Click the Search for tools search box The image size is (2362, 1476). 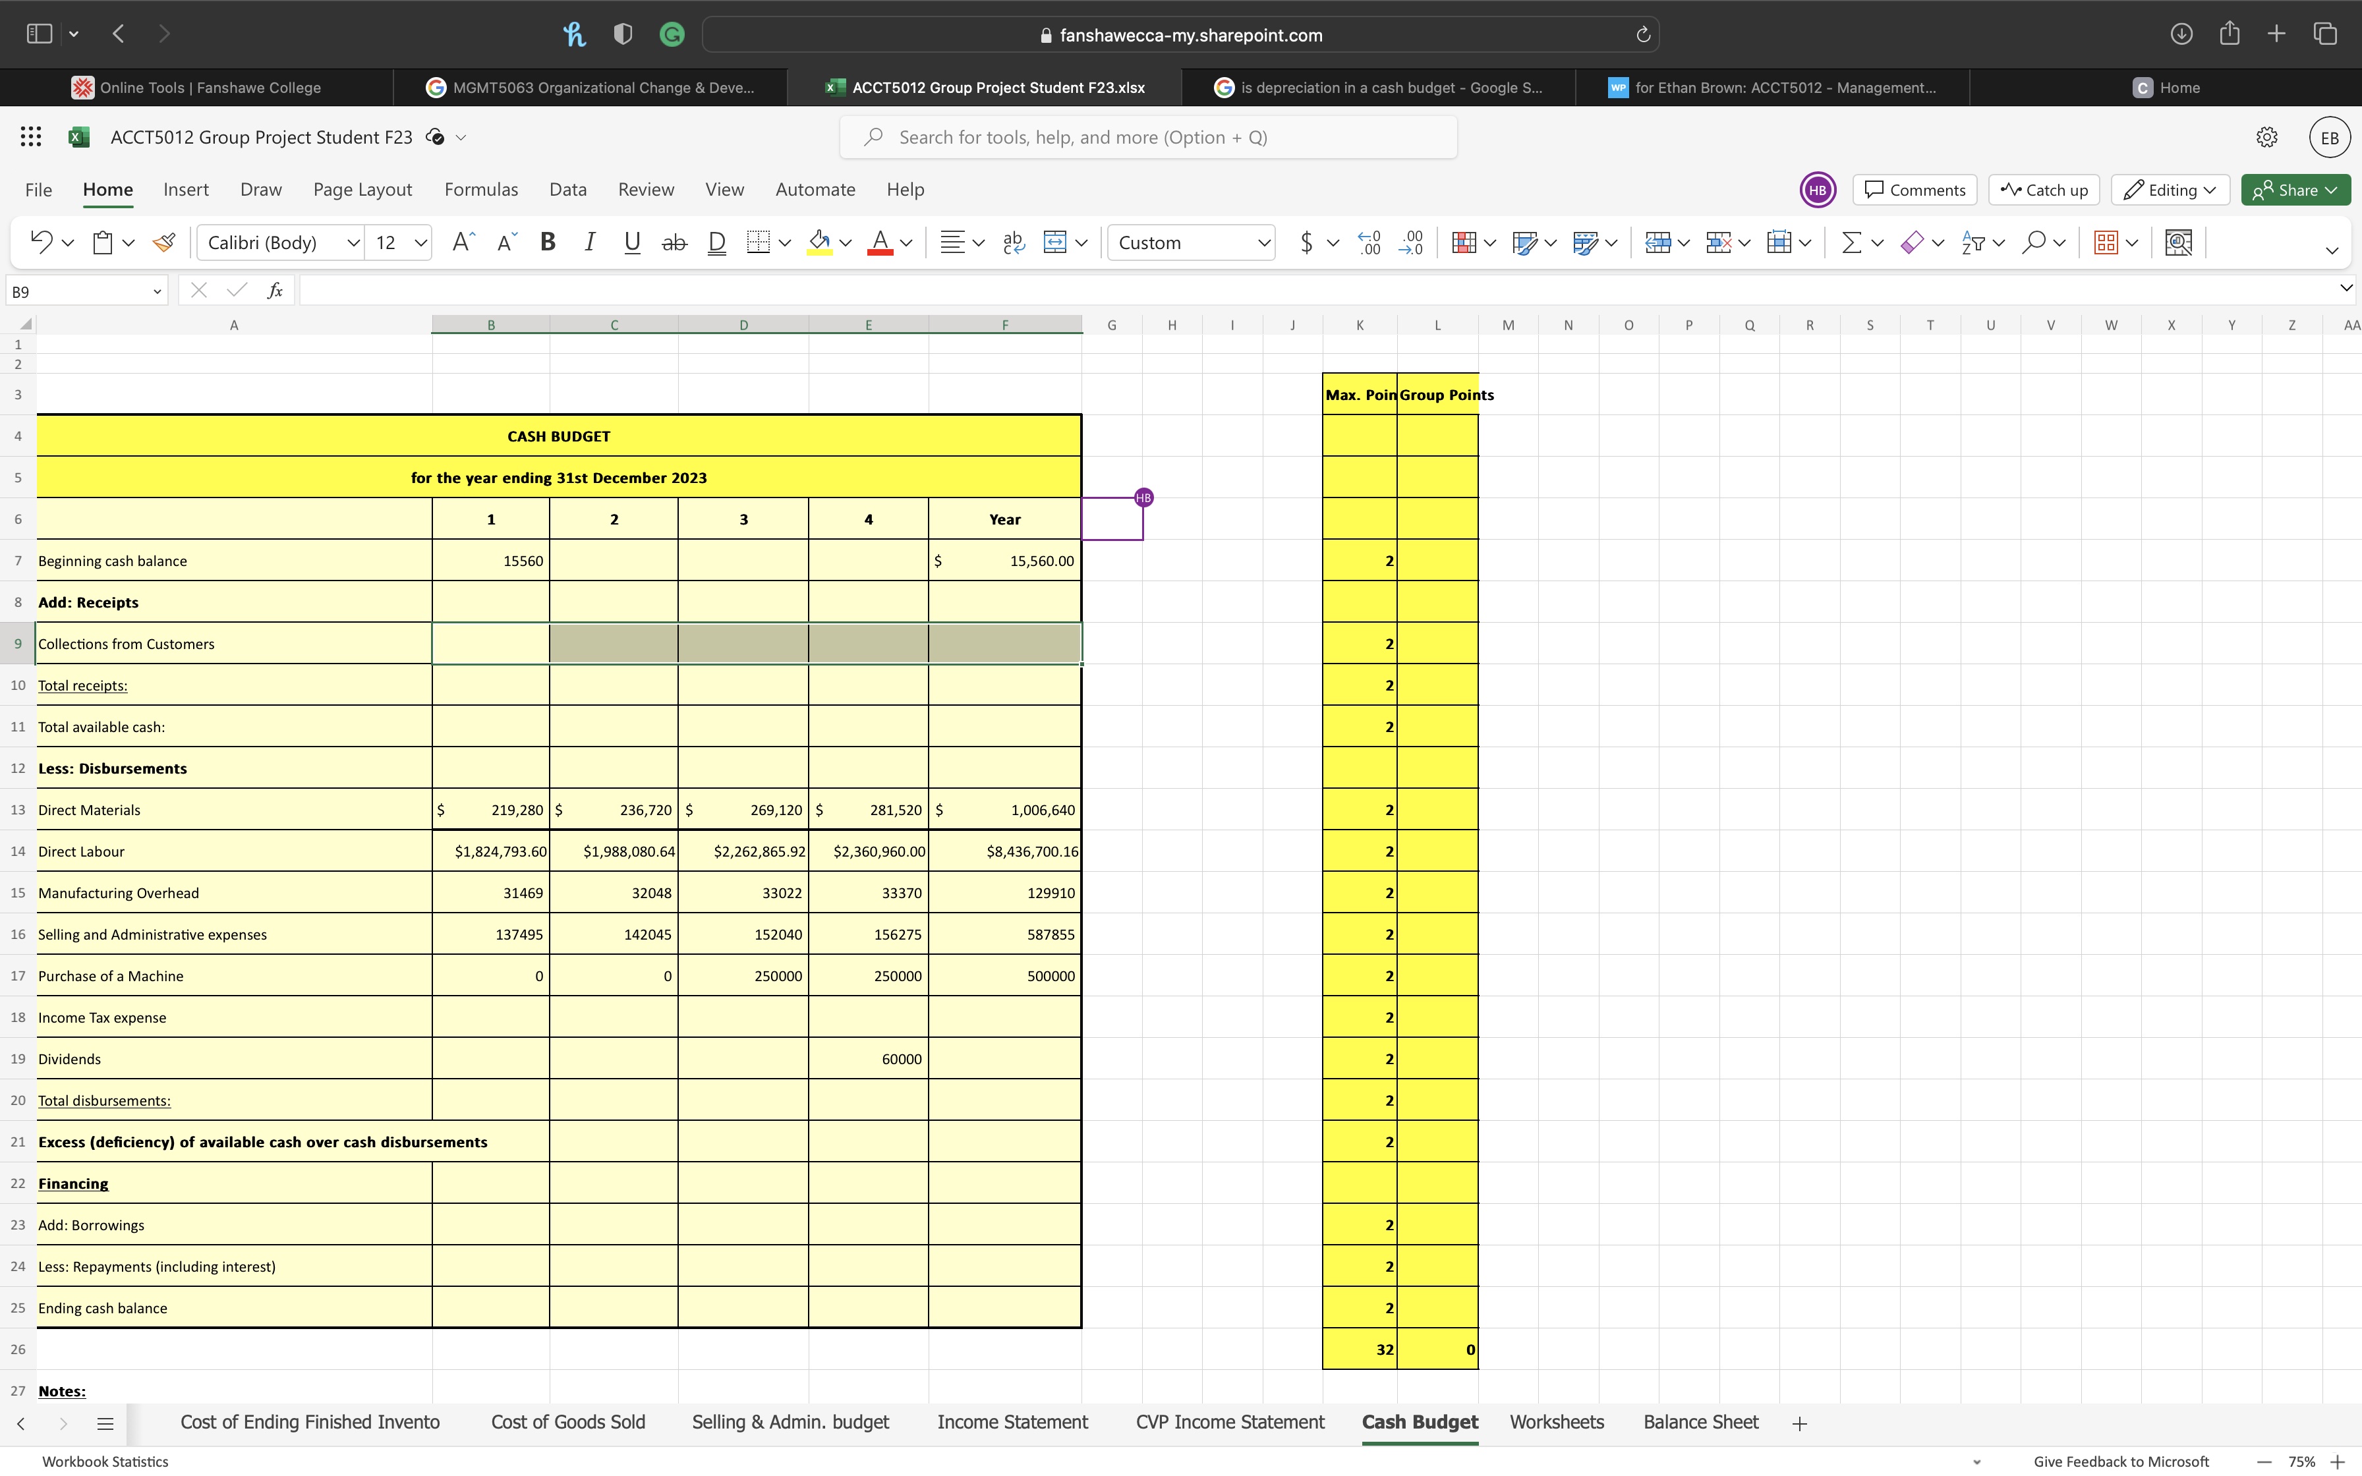[x=1148, y=138]
